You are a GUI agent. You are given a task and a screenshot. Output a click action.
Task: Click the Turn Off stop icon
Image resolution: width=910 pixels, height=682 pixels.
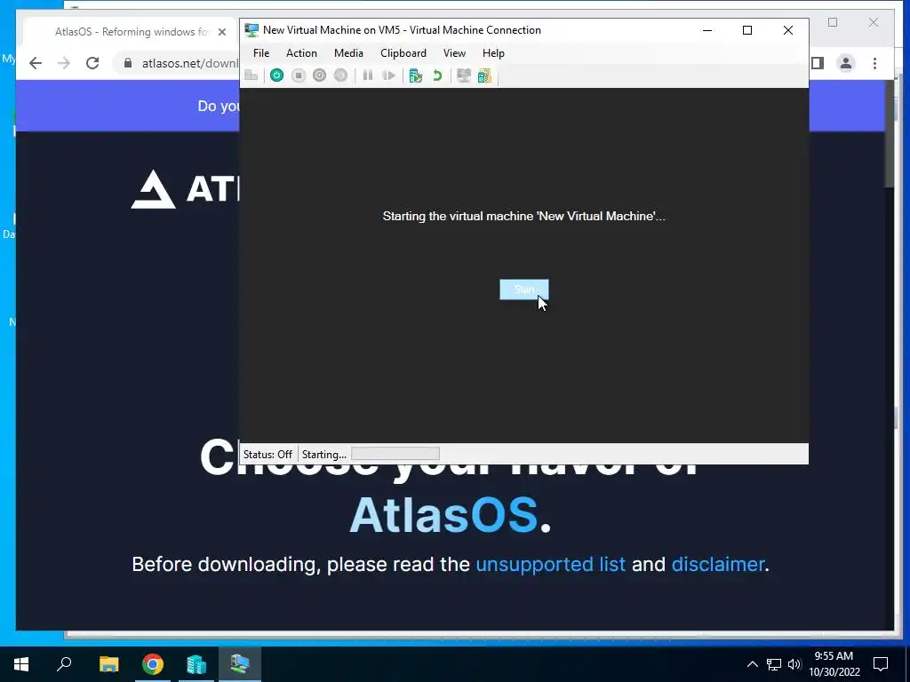(299, 75)
